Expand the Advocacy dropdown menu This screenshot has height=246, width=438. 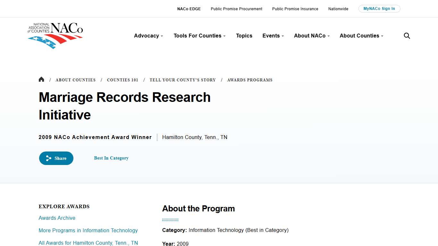(148, 36)
